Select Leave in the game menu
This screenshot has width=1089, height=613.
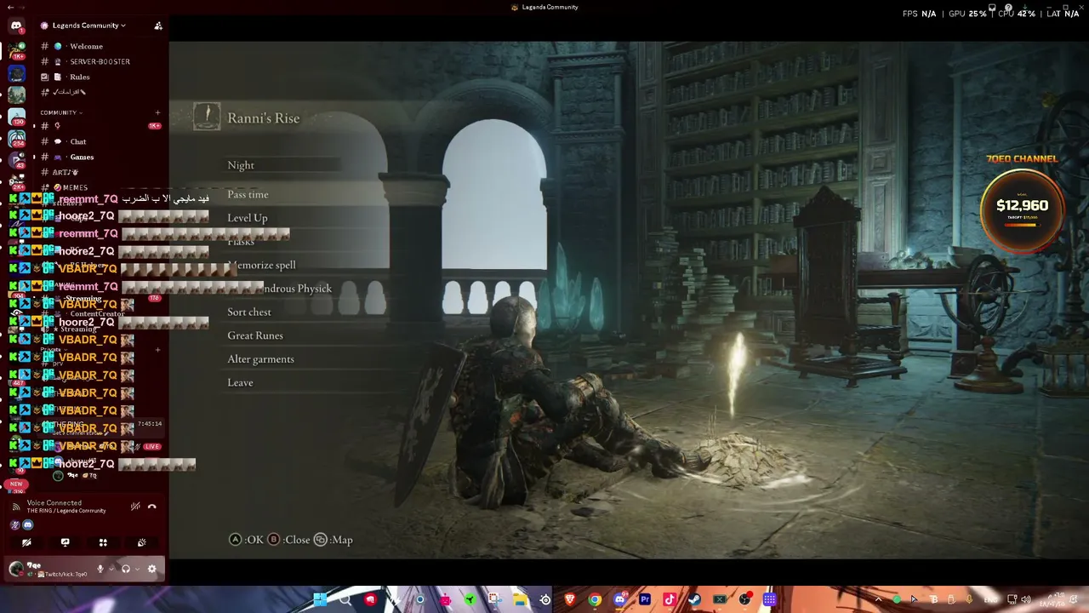240,382
